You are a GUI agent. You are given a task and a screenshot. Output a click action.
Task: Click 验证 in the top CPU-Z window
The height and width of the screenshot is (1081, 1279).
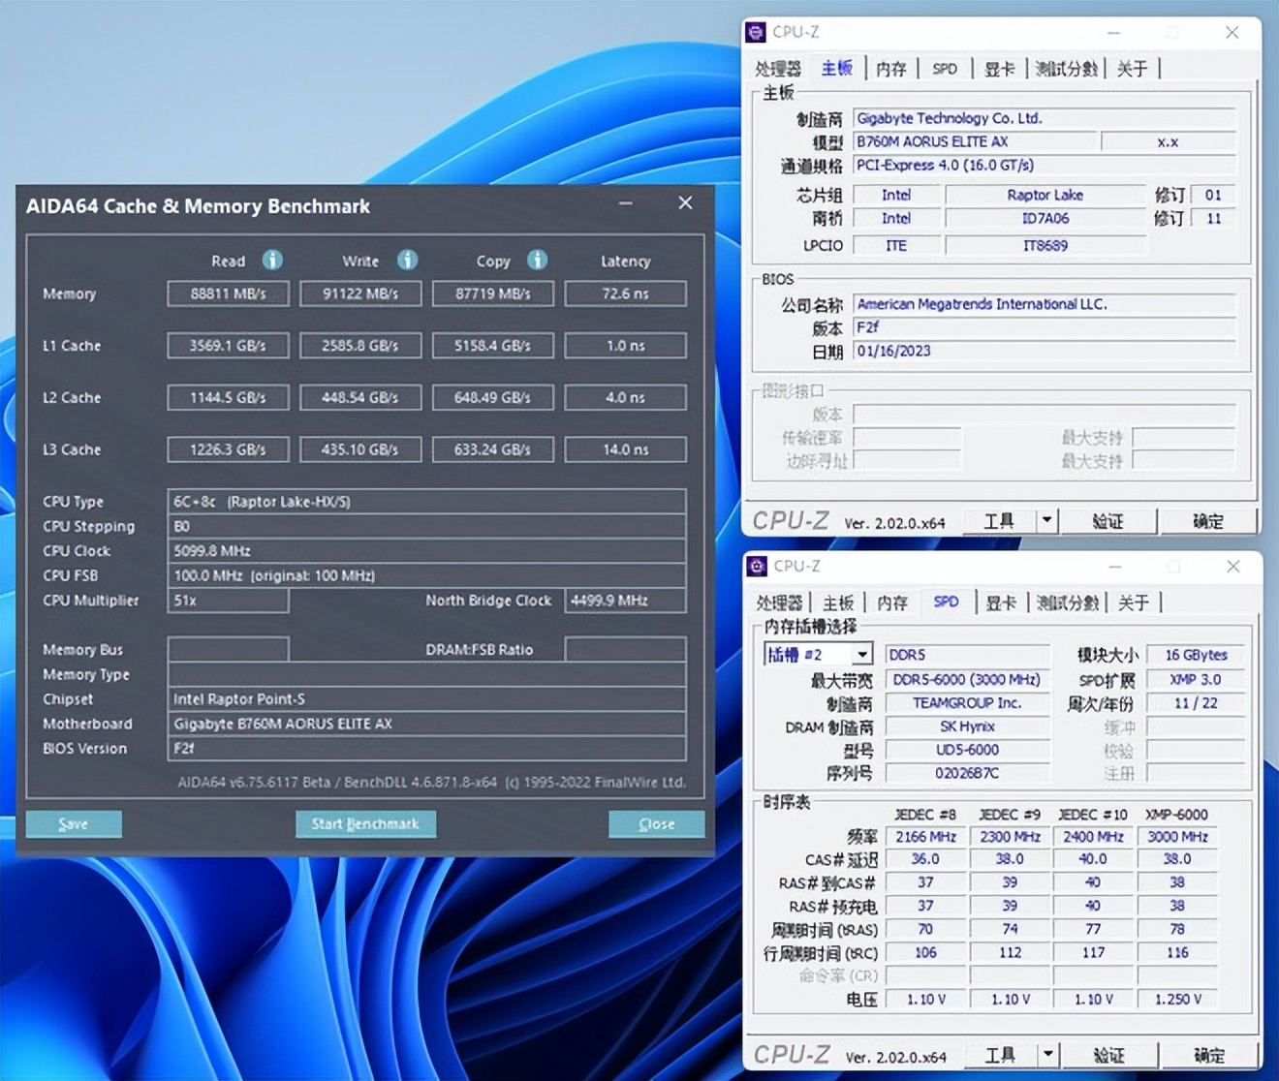[1107, 520]
